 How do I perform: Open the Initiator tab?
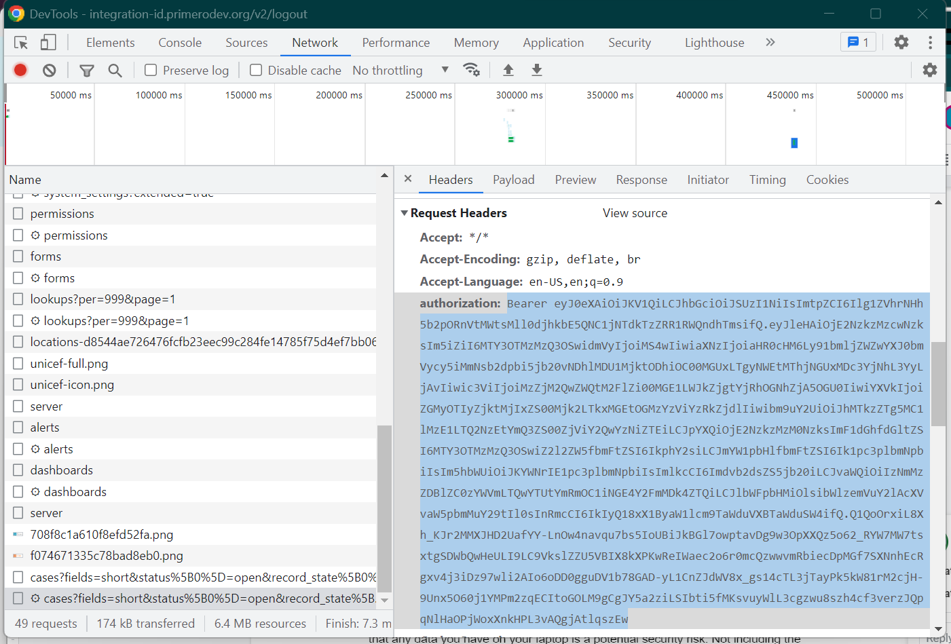[708, 180]
